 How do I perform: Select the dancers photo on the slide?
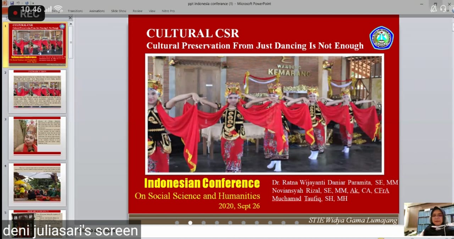pos(265,114)
